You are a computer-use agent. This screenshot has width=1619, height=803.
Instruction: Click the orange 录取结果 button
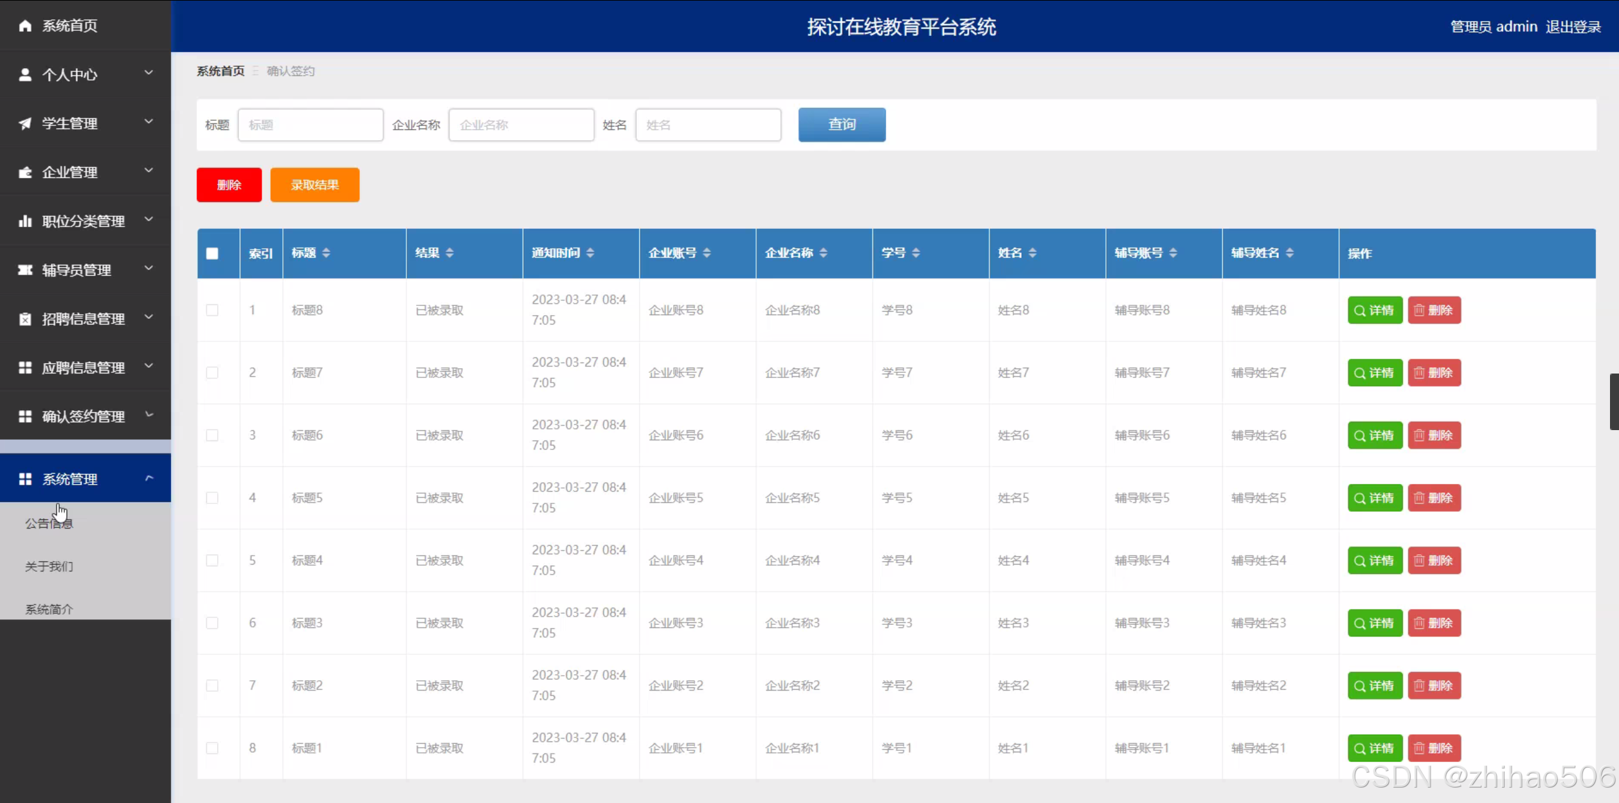[314, 185]
